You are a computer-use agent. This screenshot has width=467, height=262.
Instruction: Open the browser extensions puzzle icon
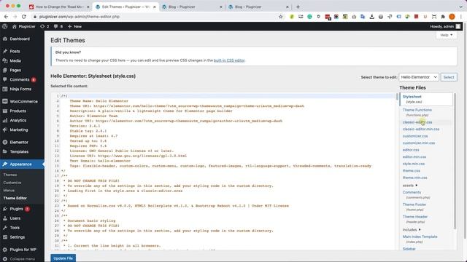(443, 17)
